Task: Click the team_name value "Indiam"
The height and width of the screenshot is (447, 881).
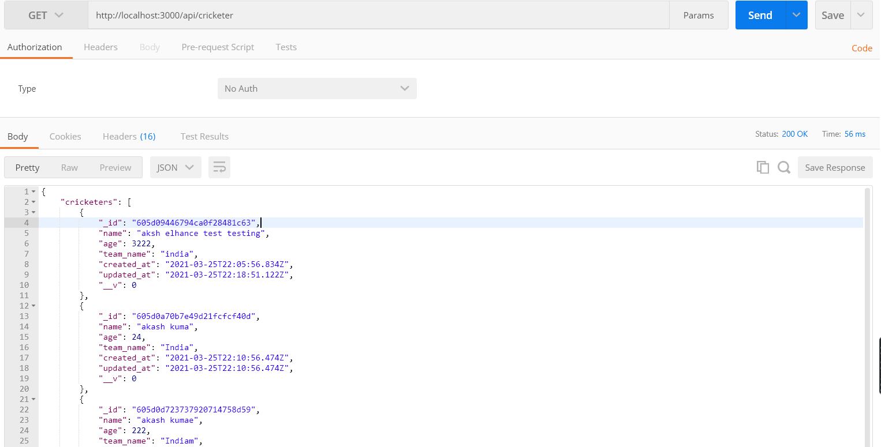Action: 179,441
